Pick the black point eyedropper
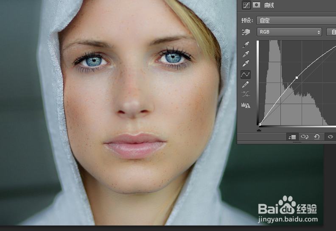336x231 pixels. pos(246,45)
